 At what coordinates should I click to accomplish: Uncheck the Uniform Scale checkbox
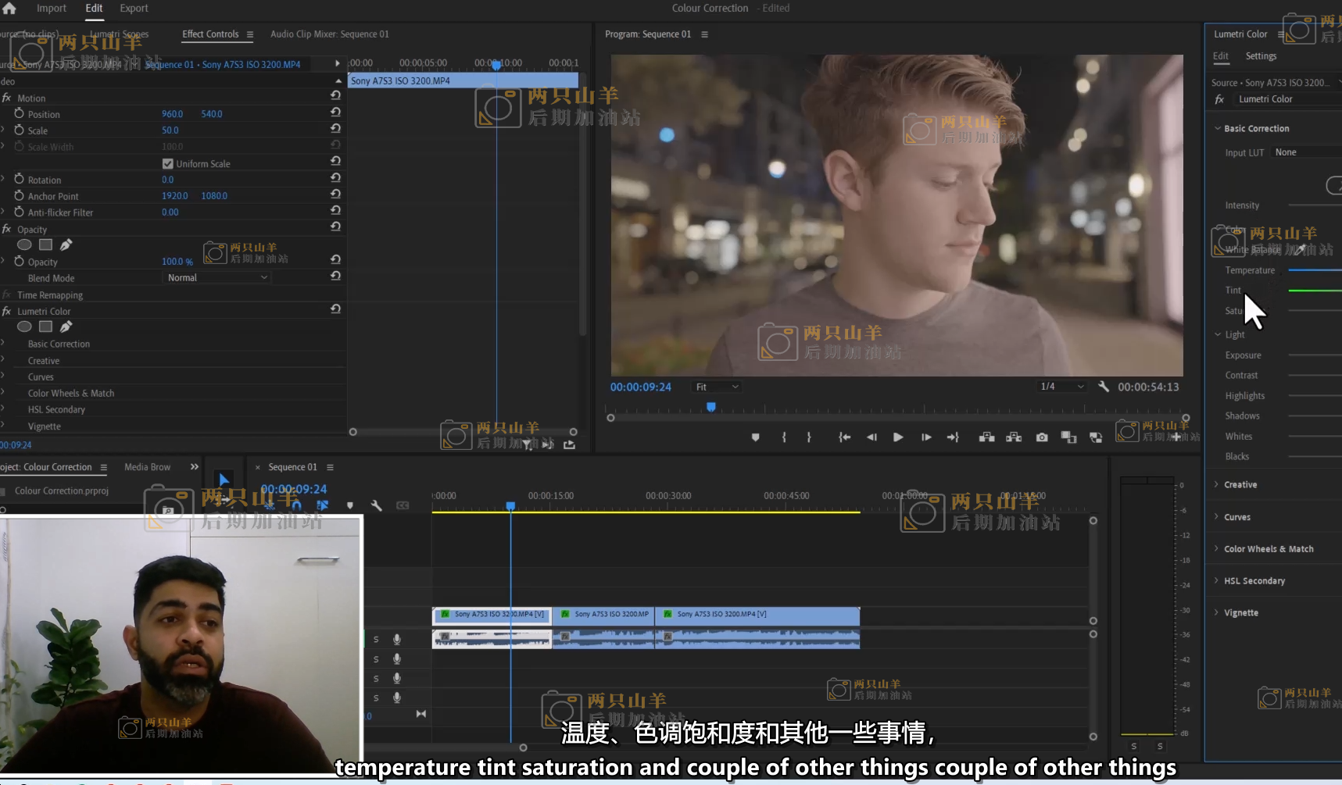coord(167,164)
